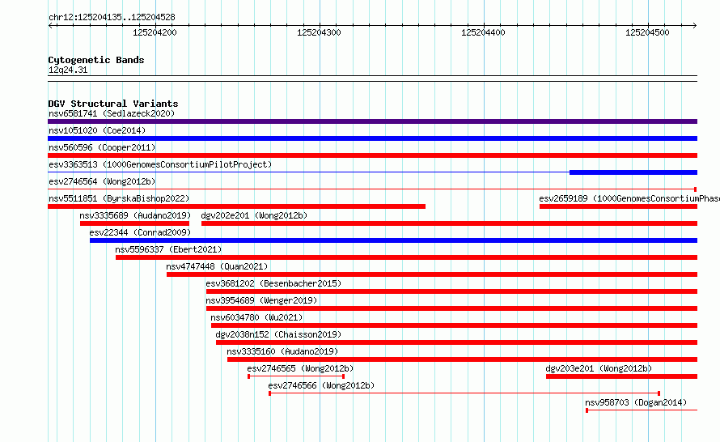Select the dark purple nsv6581741 variant bar

pyautogui.click(x=372, y=121)
